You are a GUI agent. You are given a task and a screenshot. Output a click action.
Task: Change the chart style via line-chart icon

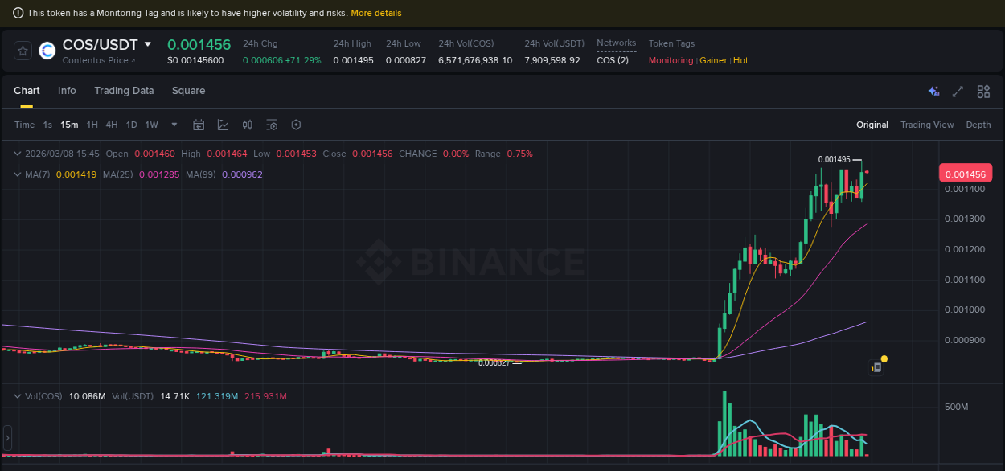[221, 125]
